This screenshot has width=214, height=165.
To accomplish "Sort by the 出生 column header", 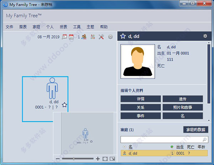I will (x=180, y=147).
